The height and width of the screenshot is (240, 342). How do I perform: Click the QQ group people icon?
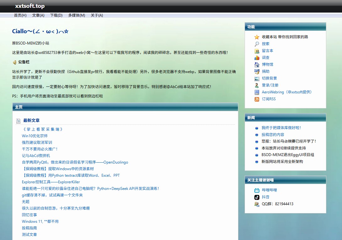point(257,204)
